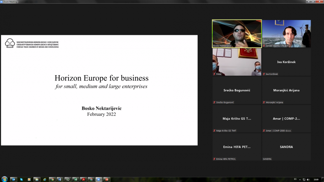Switch to Word in the taskbar
Viewport: 324px width, 182px height.
60,179
